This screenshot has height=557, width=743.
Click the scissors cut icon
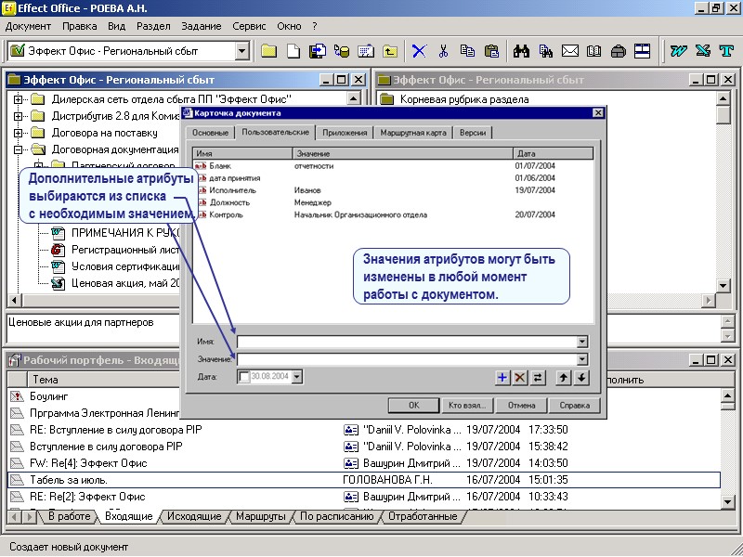pyautogui.click(x=443, y=51)
